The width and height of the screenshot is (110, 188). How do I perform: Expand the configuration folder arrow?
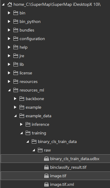(9, 39)
